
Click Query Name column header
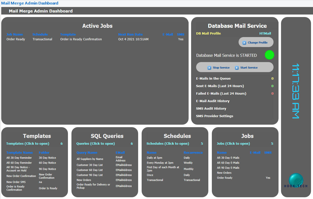[87, 153]
